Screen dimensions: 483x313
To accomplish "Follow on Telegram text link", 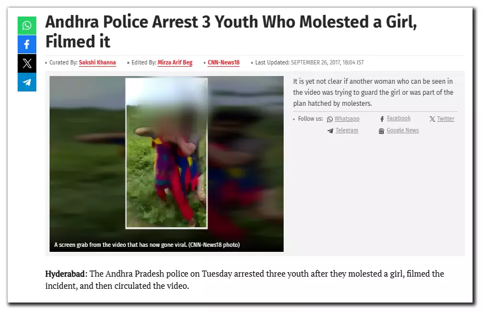I will [347, 130].
